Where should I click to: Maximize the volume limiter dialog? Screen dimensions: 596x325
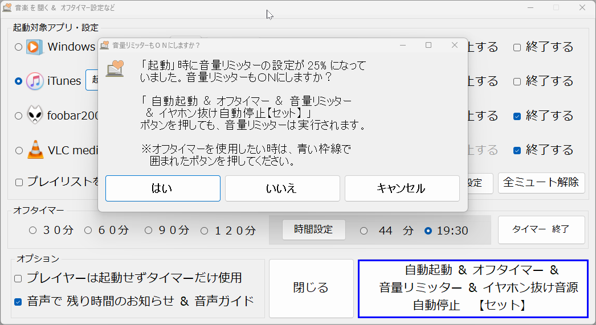click(x=428, y=45)
